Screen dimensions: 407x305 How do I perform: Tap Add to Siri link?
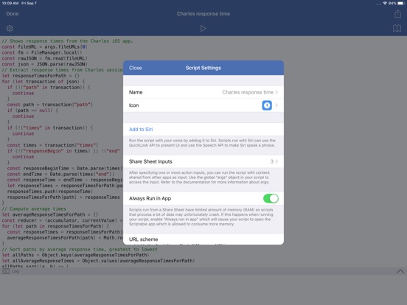point(141,130)
